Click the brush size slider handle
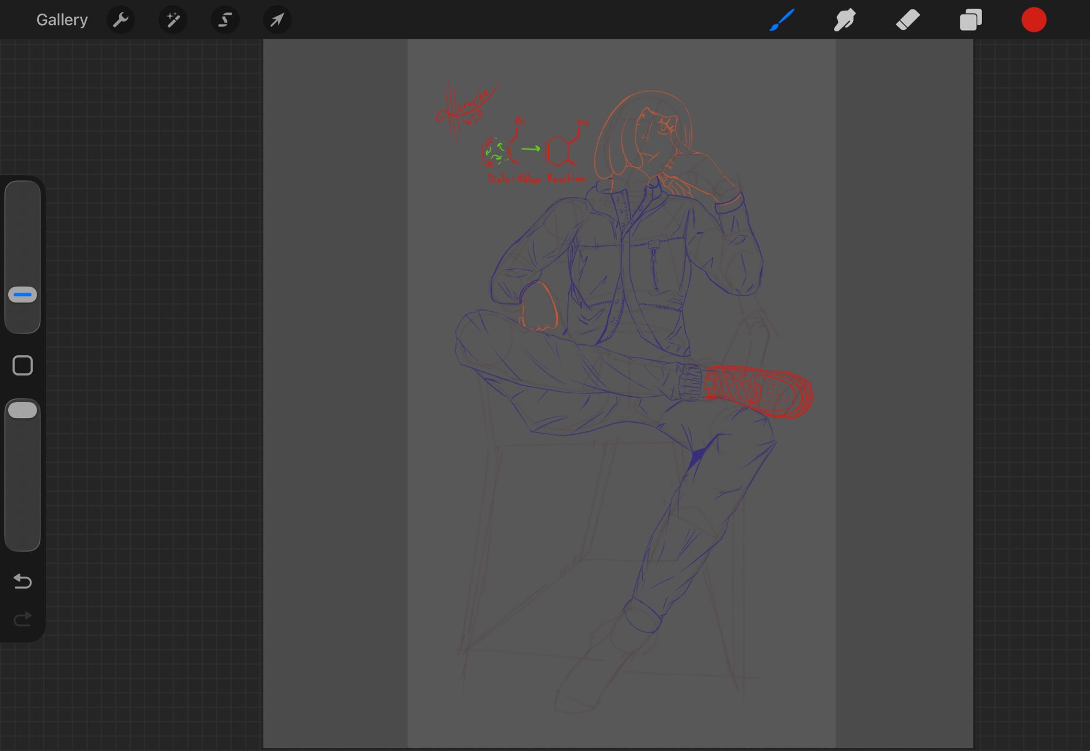The image size is (1090, 751). (x=22, y=295)
